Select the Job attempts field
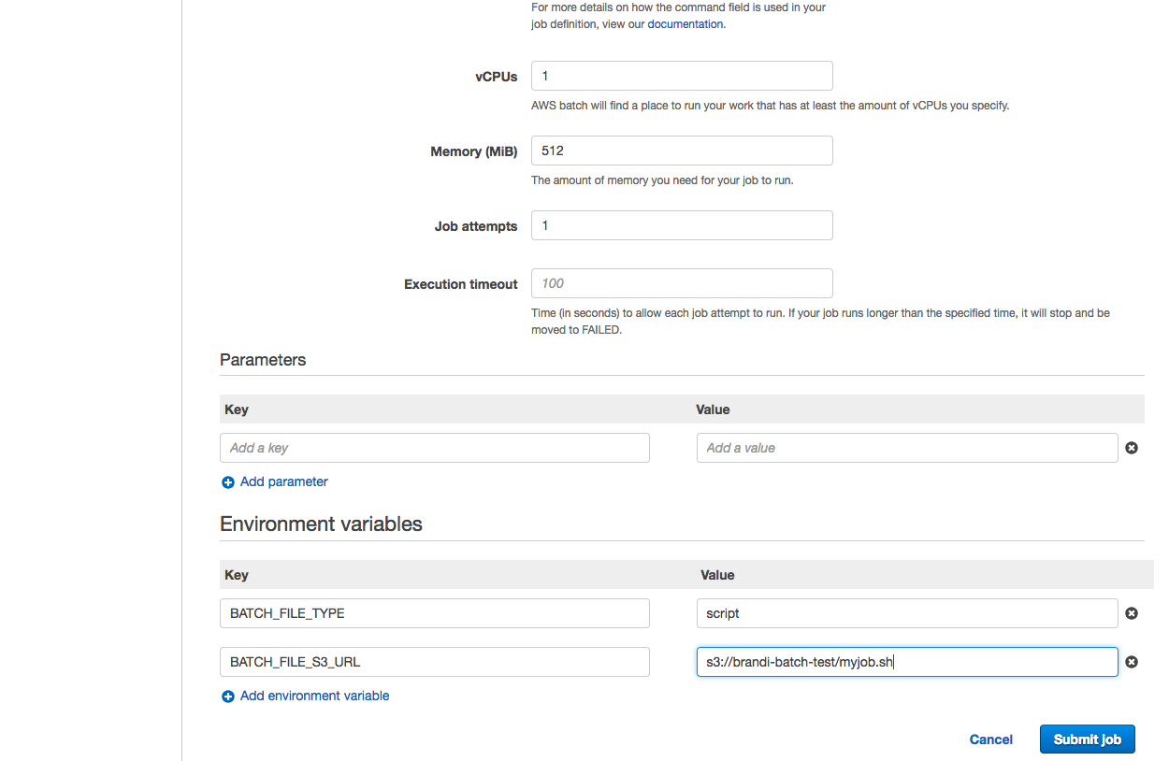Viewport: 1169px width, 761px height. pyautogui.click(x=681, y=225)
